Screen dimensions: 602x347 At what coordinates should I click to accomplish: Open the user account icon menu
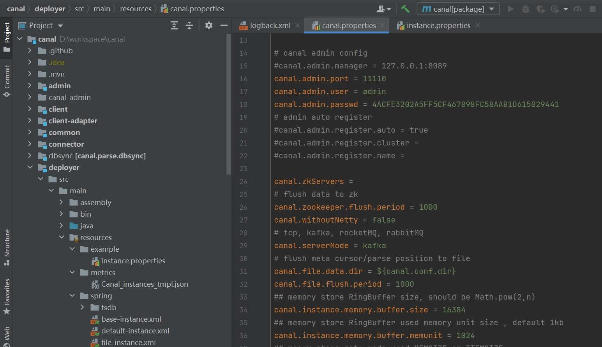click(383, 9)
